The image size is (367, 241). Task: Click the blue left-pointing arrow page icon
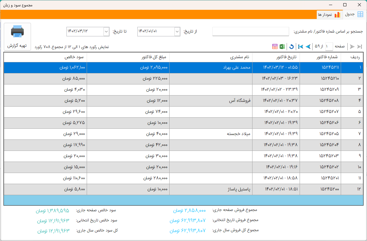[308, 46]
